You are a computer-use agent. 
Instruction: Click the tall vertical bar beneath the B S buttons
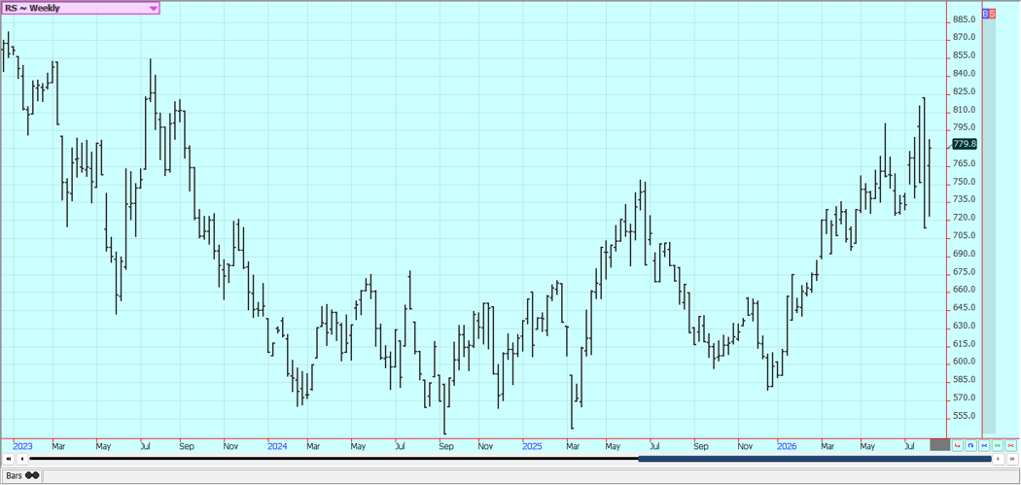click(x=989, y=225)
